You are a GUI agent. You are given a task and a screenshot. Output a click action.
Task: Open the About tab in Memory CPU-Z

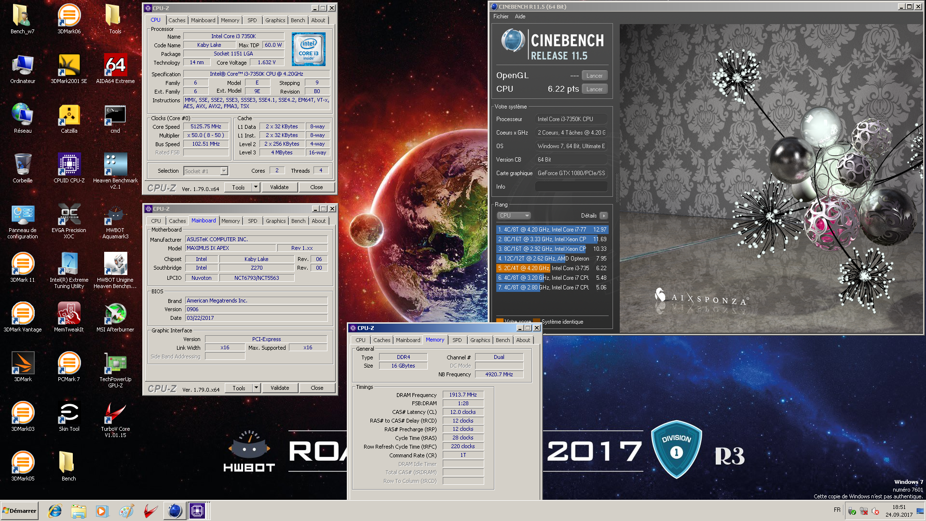[523, 340]
